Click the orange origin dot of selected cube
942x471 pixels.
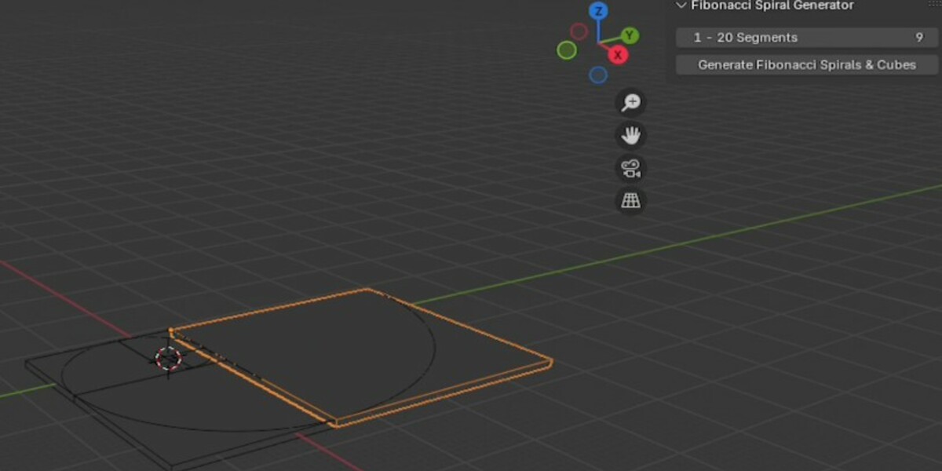click(171, 330)
